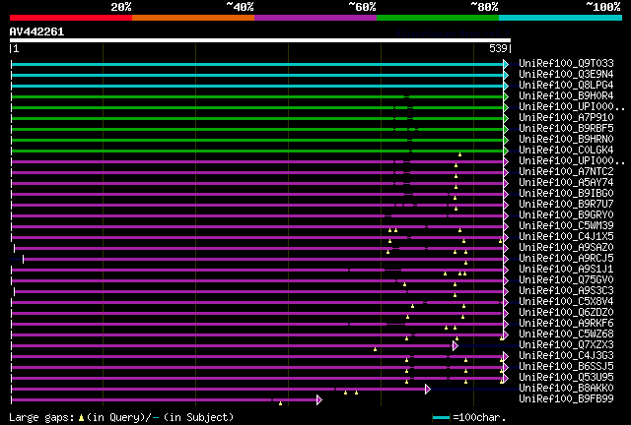
Task: Click the green arrowhead of the A7P910 row
Action: tap(506, 118)
